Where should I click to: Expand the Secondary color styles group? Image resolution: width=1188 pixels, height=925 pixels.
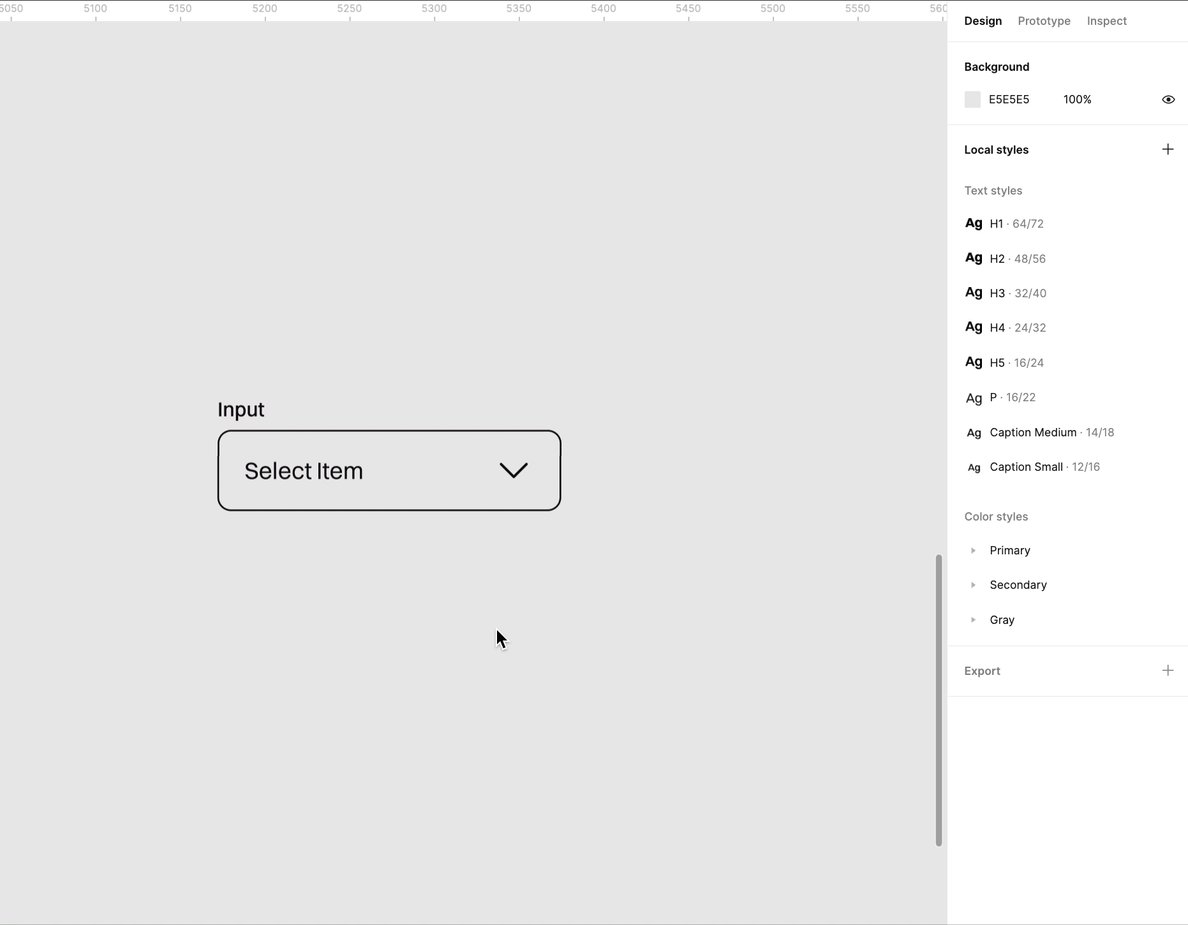click(x=973, y=585)
